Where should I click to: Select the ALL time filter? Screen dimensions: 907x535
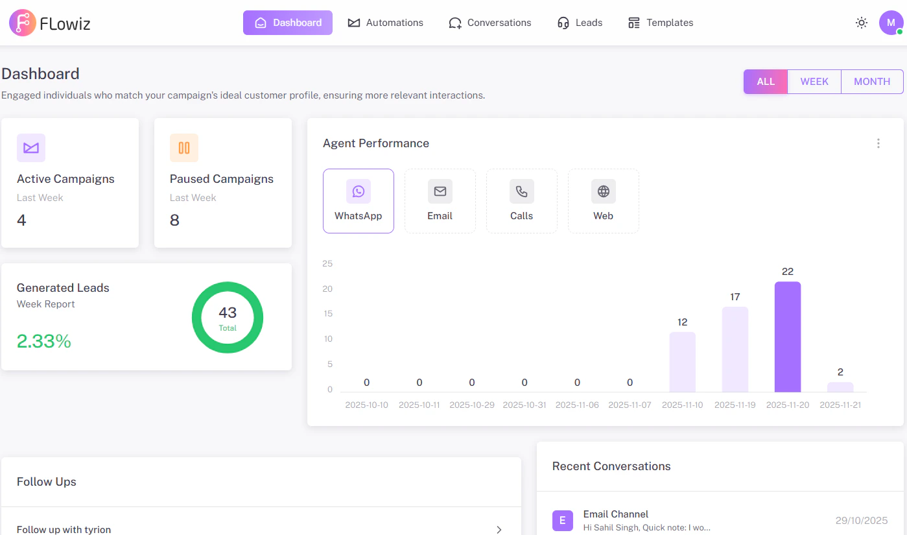coord(766,82)
